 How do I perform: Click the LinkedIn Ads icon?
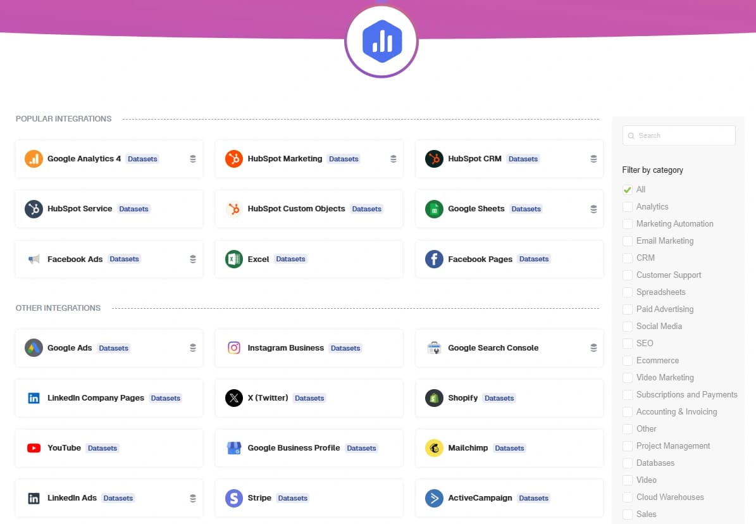34,499
